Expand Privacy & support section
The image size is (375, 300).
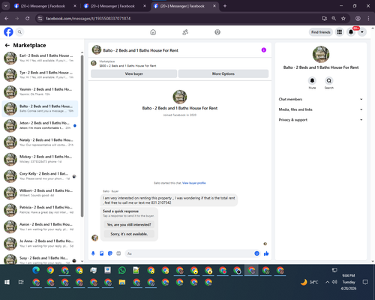[321, 120]
